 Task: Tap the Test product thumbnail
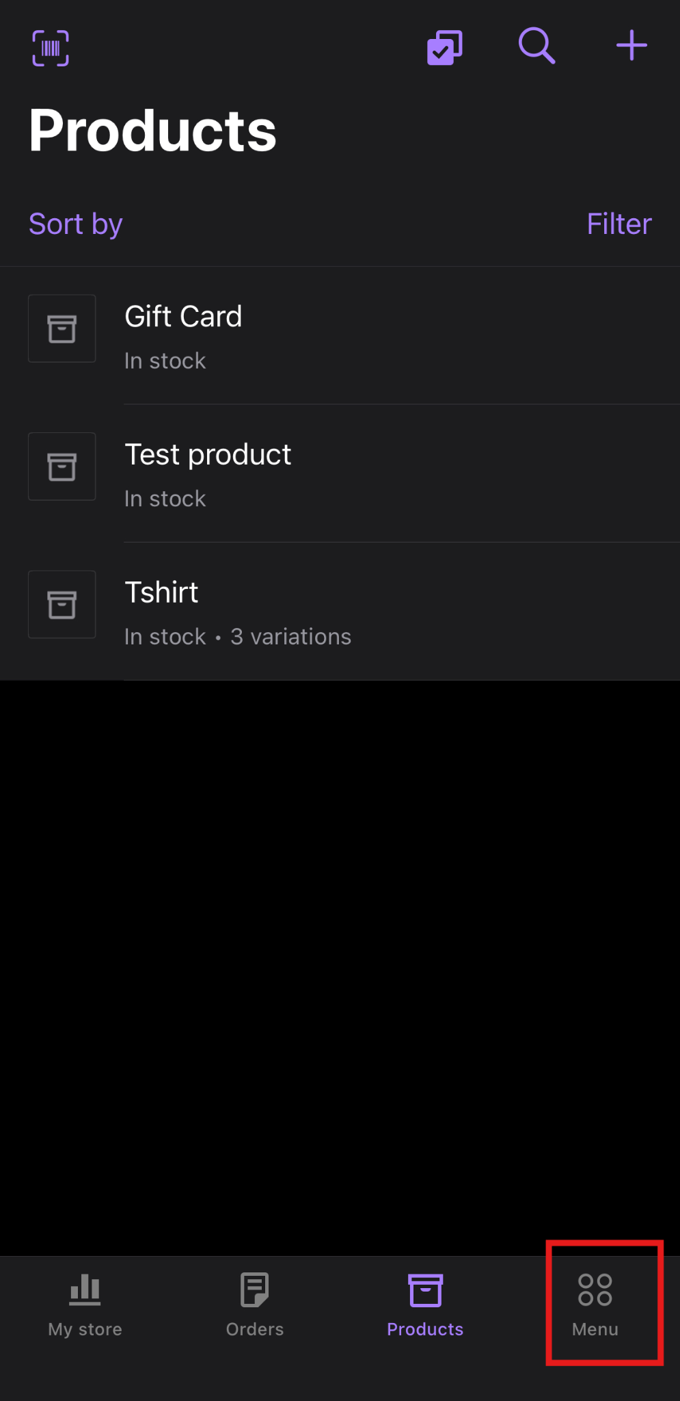coord(62,467)
